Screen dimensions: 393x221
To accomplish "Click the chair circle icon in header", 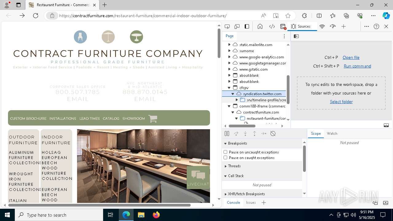I will point(80,37).
